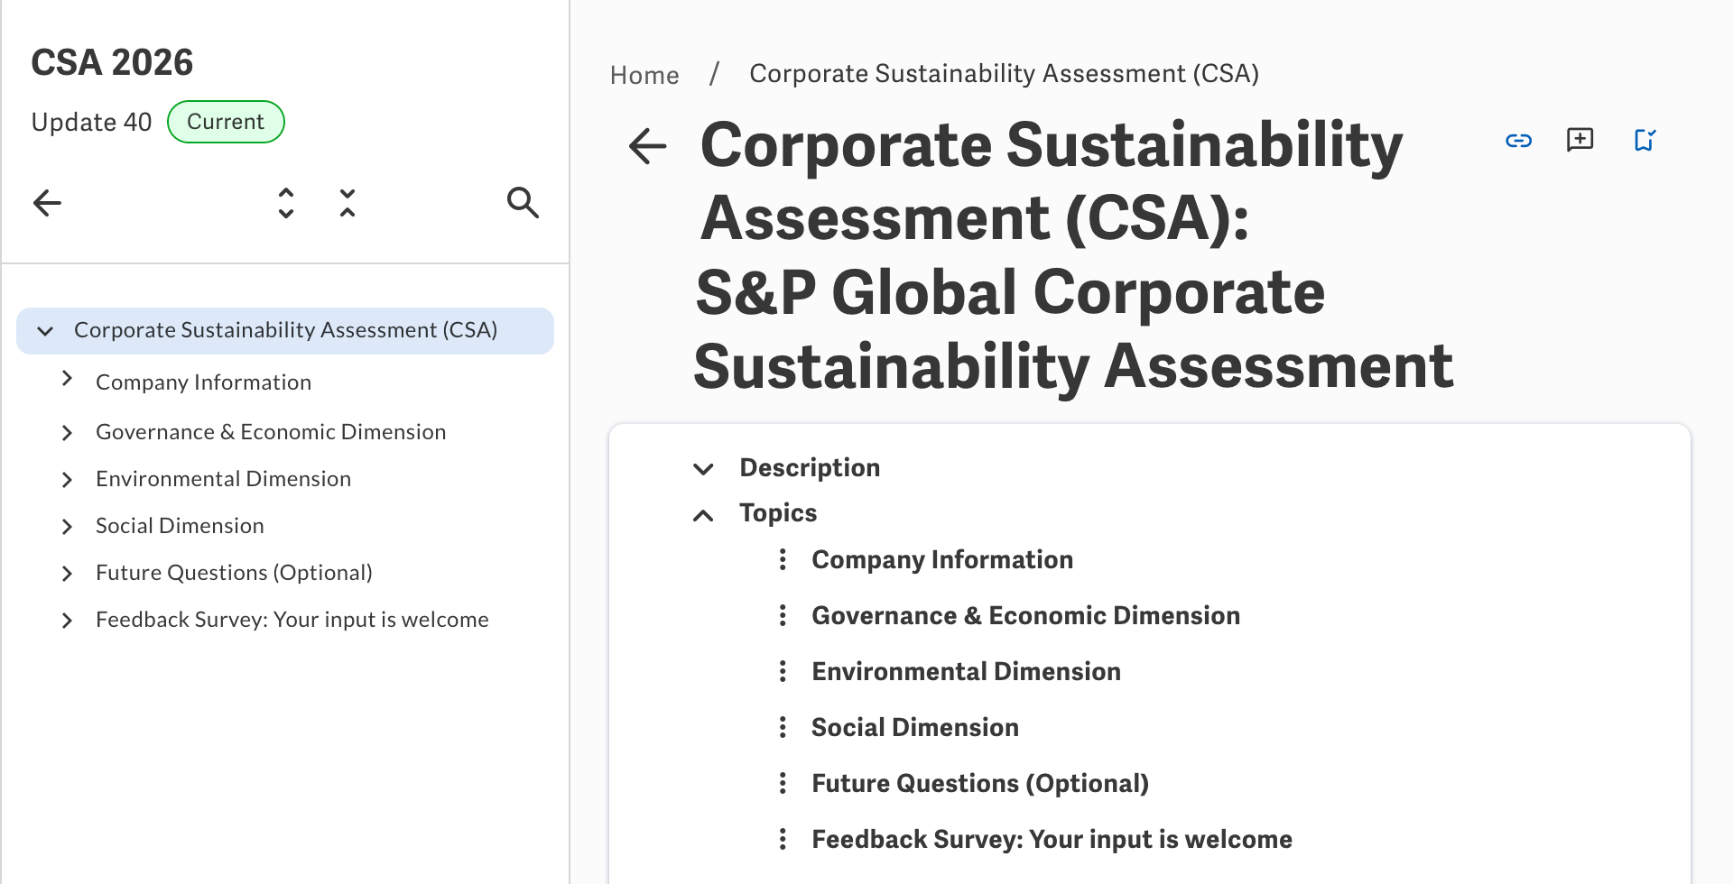Open Environmental Dimension in sidebar tree
Viewport: 1733px width, 884px height.
coord(223,479)
